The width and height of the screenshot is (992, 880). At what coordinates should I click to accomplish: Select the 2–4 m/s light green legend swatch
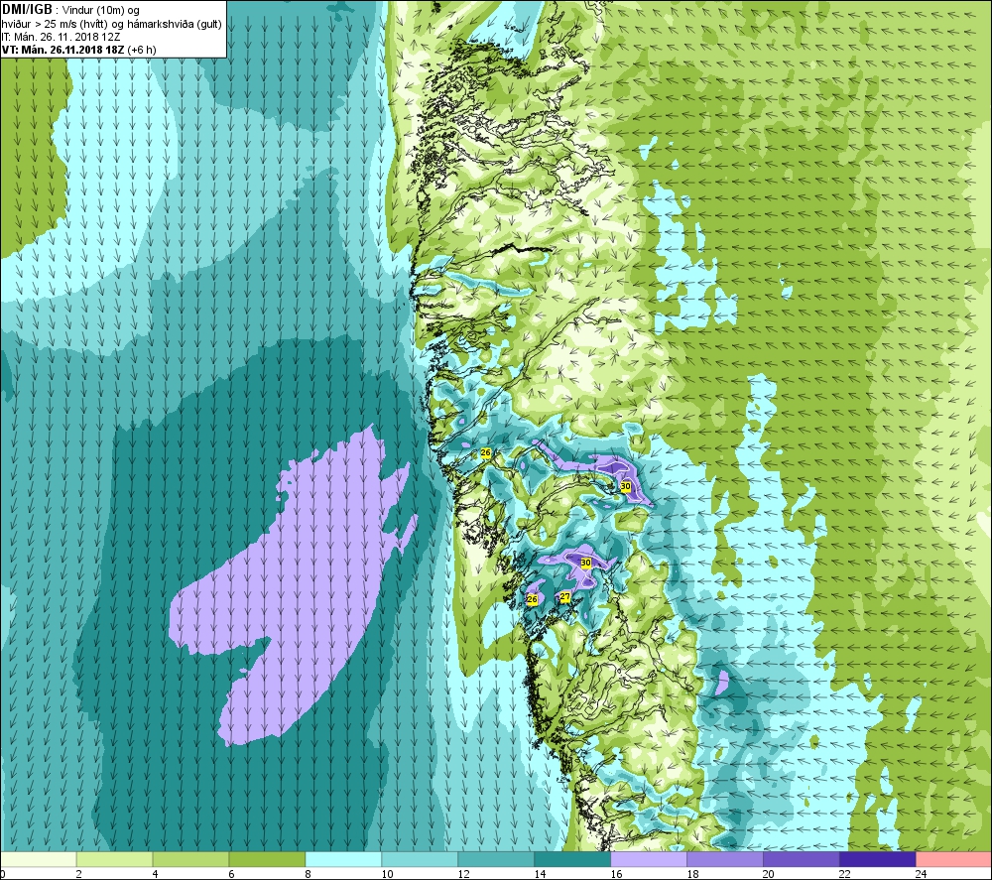114,859
